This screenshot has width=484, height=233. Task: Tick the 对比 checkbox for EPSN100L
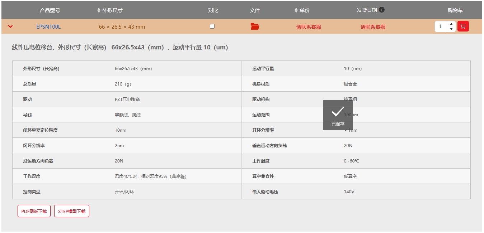tap(212, 26)
